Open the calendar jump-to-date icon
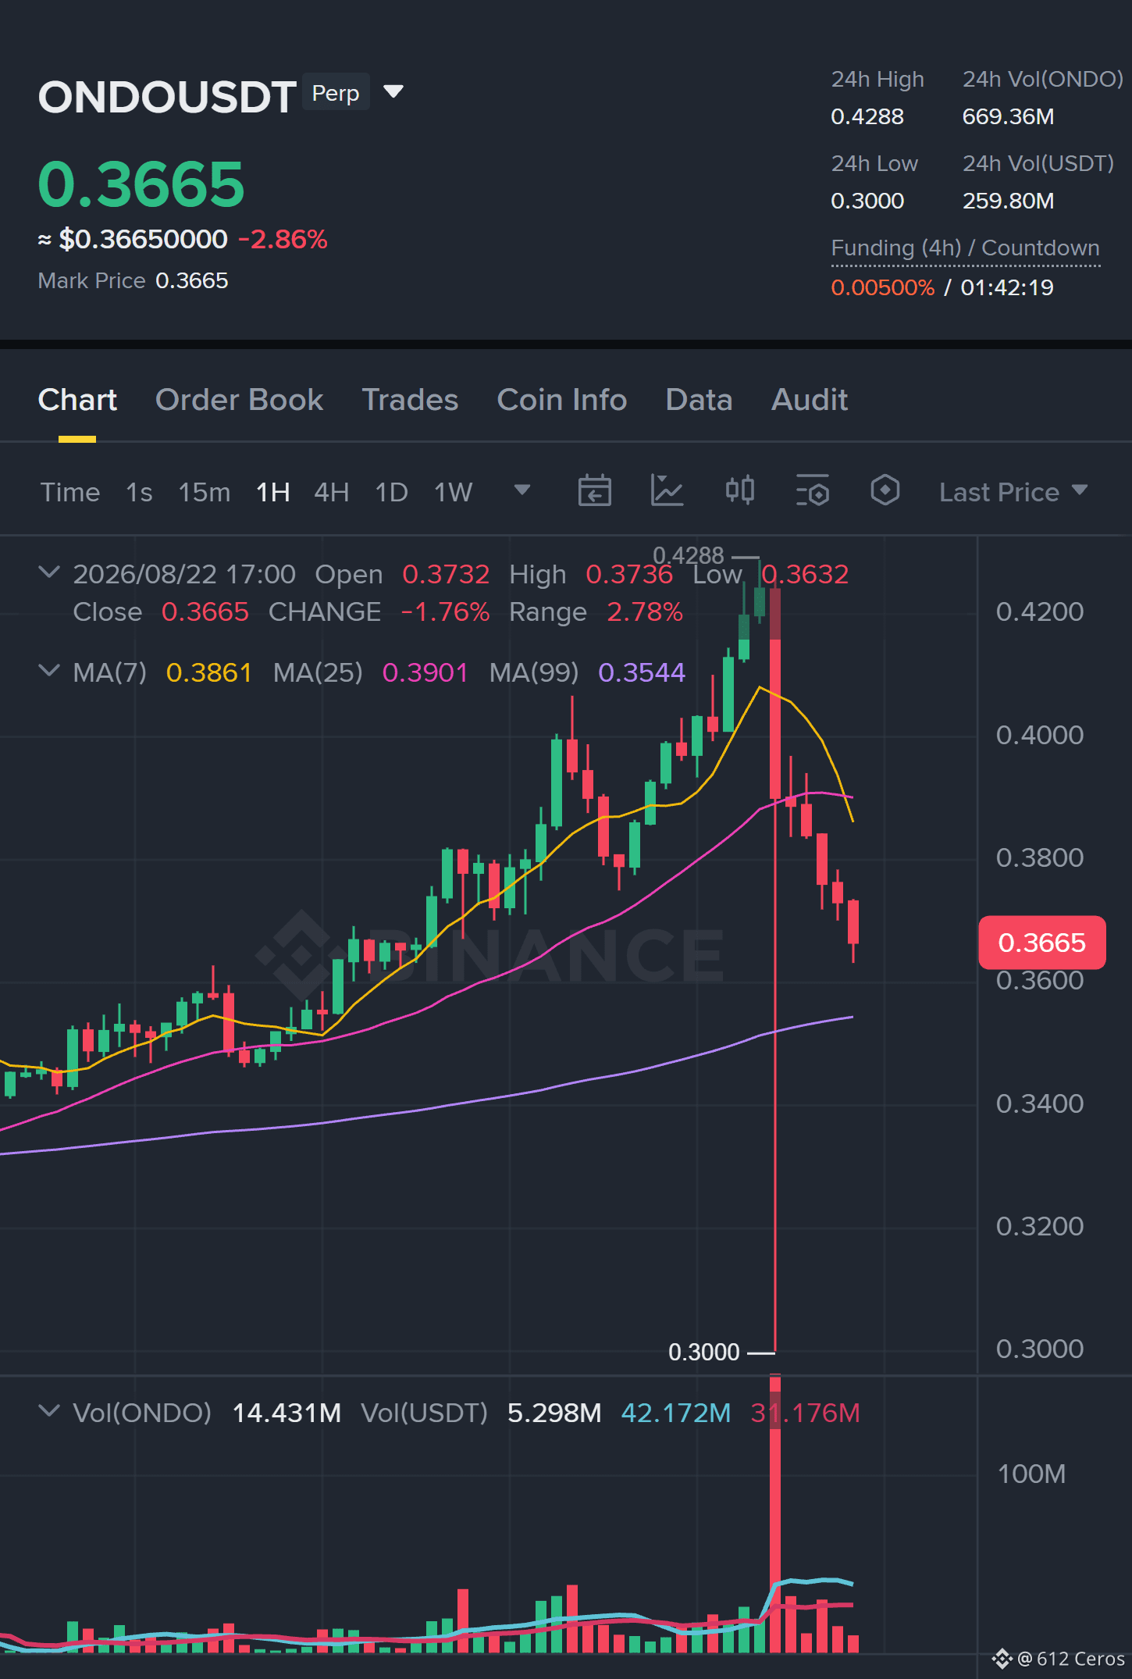Image resolution: width=1132 pixels, height=1679 pixels. [x=594, y=491]
